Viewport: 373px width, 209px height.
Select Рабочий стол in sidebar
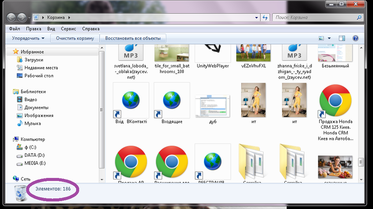(x=39, y=76)
